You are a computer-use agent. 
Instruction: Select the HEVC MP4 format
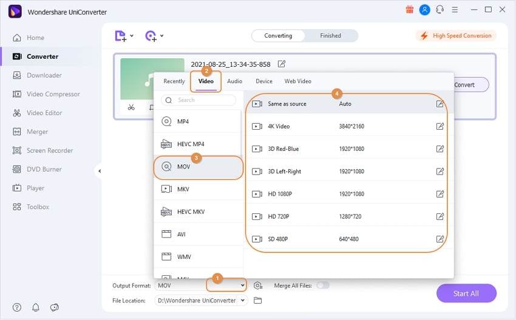click(197, 144)
